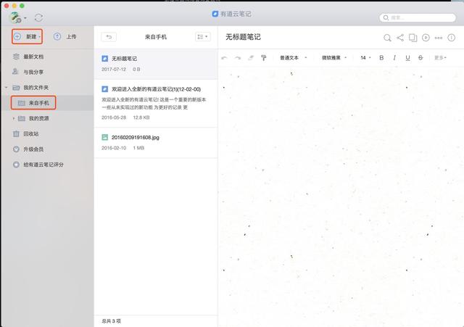Click the undo arrow in editor toolbar
Viewport: 464px width, 327px height.
pyautogui.click(x=225, y=58)
